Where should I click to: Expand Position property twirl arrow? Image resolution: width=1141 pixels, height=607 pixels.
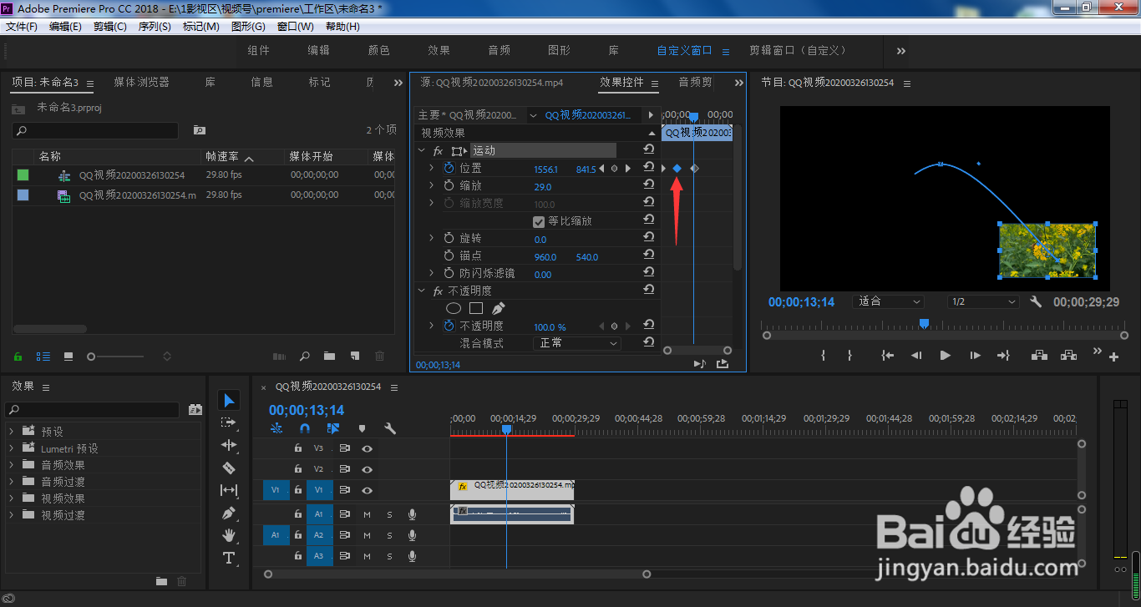point(431,169)
